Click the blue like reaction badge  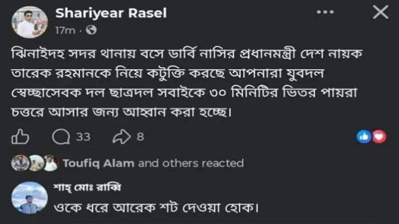pos(364,136)
